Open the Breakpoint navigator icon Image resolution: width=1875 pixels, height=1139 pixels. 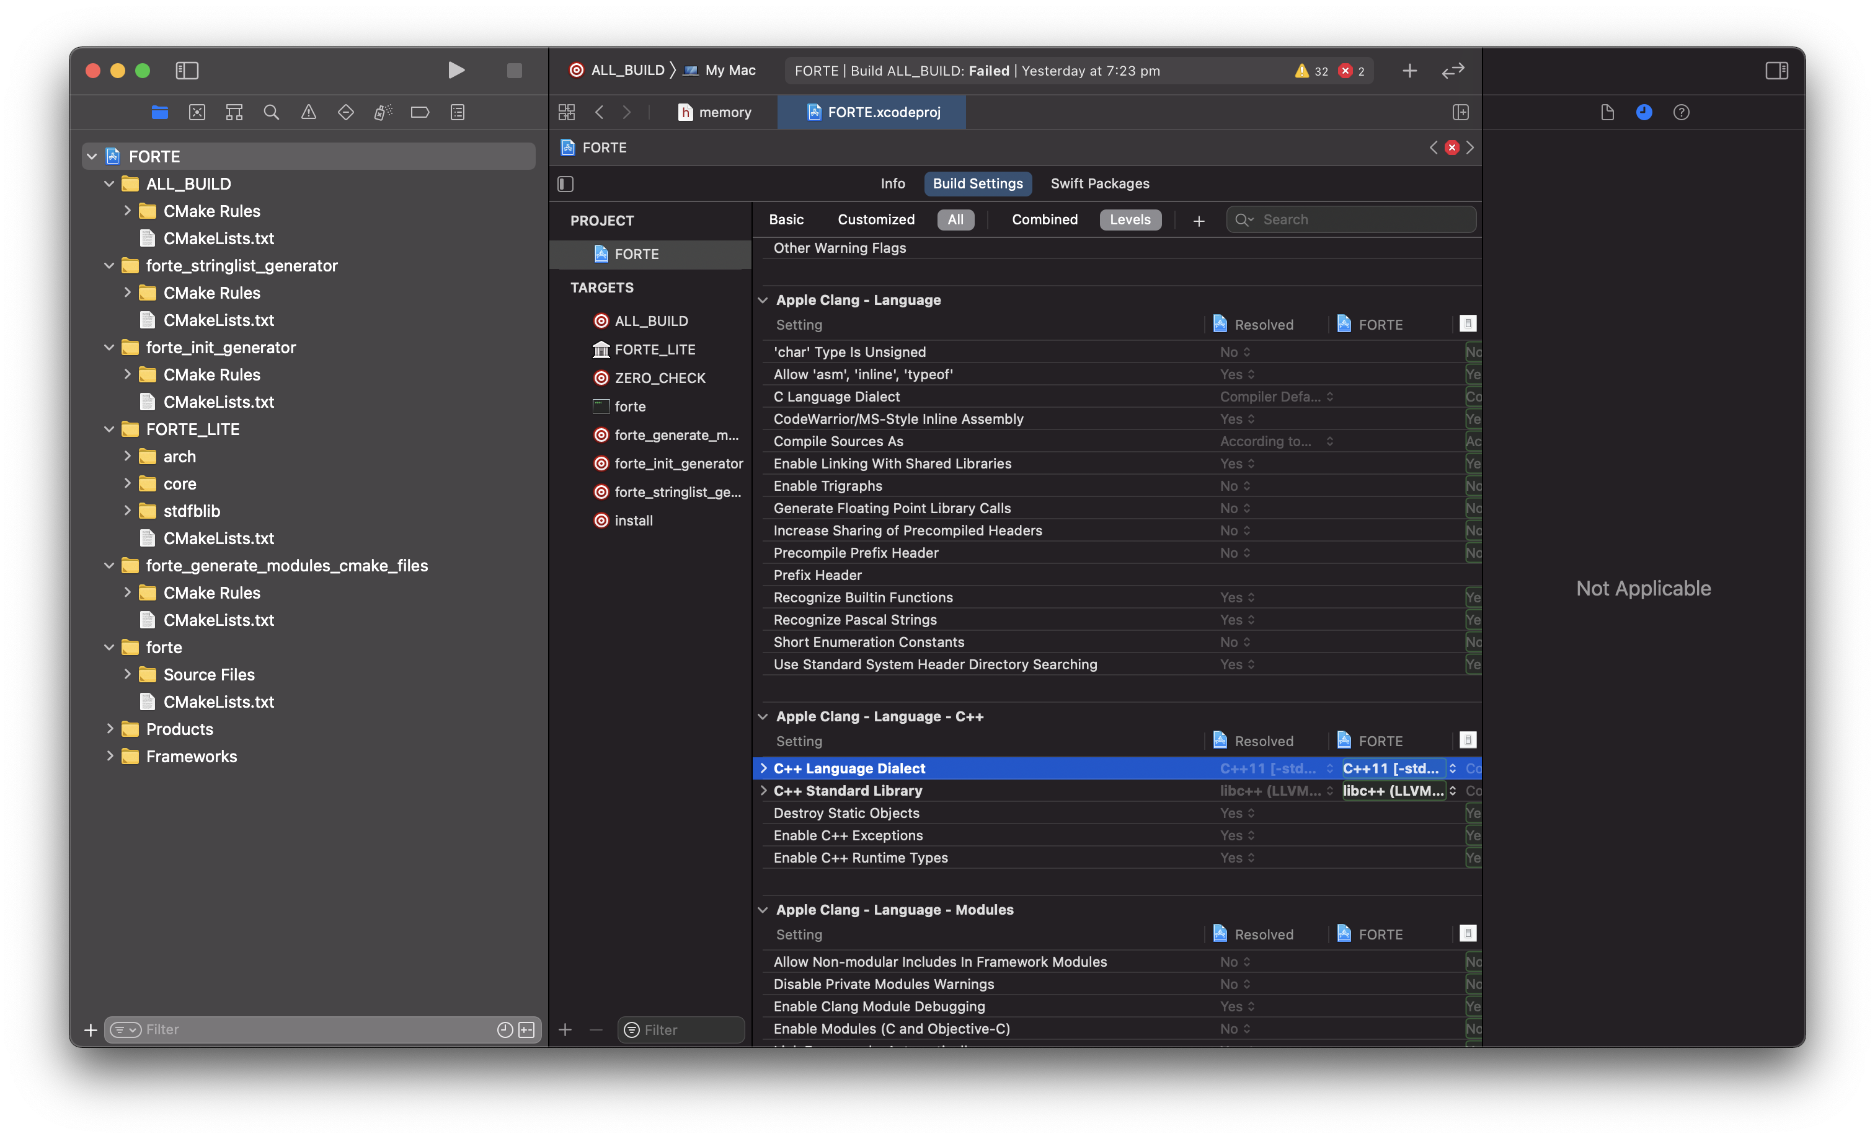[420, 113]
